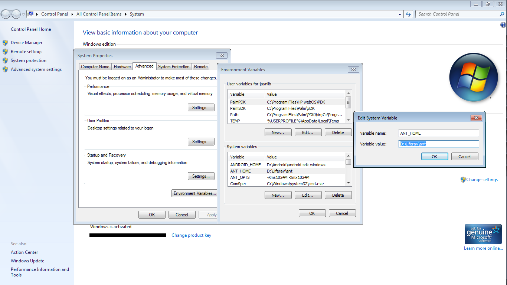
Task: Click the shield icon beside Remote settings
Action: 5,52
